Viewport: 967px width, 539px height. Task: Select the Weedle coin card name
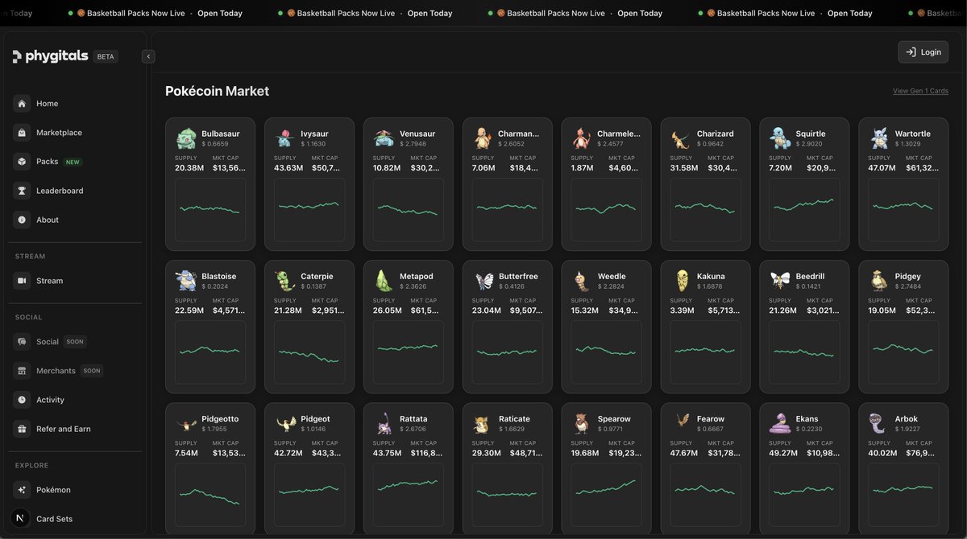pos(612,276)
